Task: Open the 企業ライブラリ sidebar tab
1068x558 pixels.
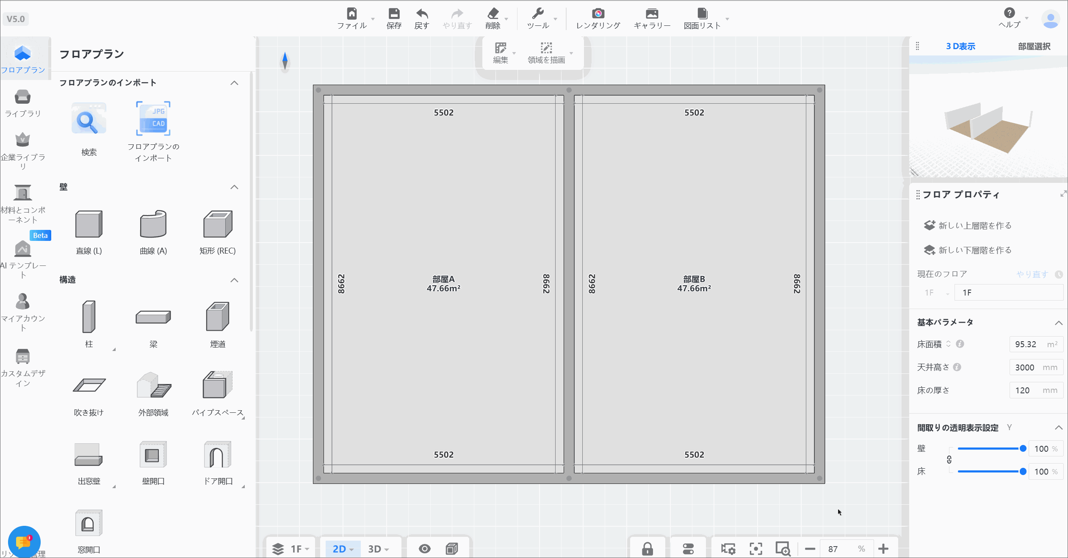Action: [23, 150]
